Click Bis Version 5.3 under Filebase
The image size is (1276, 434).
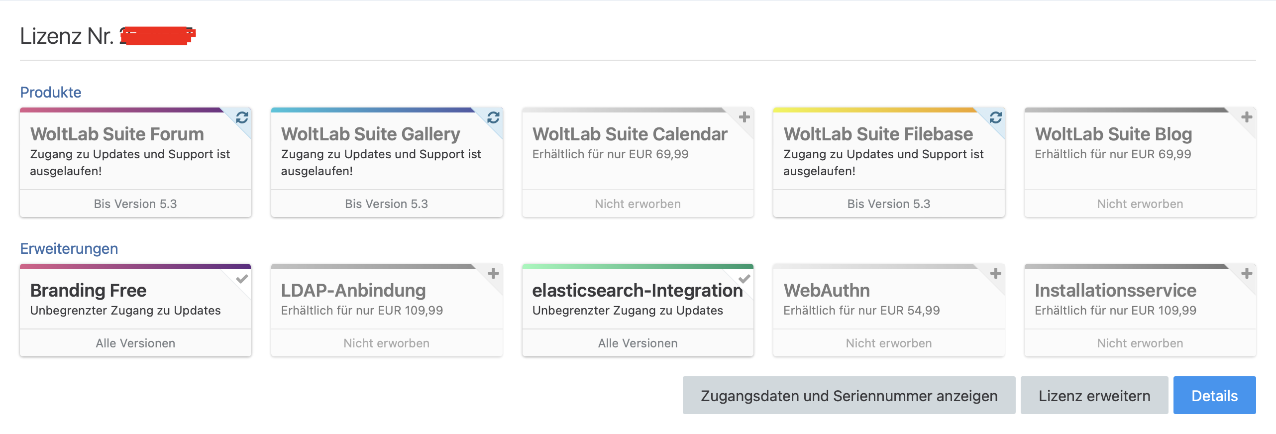[888, 204]
